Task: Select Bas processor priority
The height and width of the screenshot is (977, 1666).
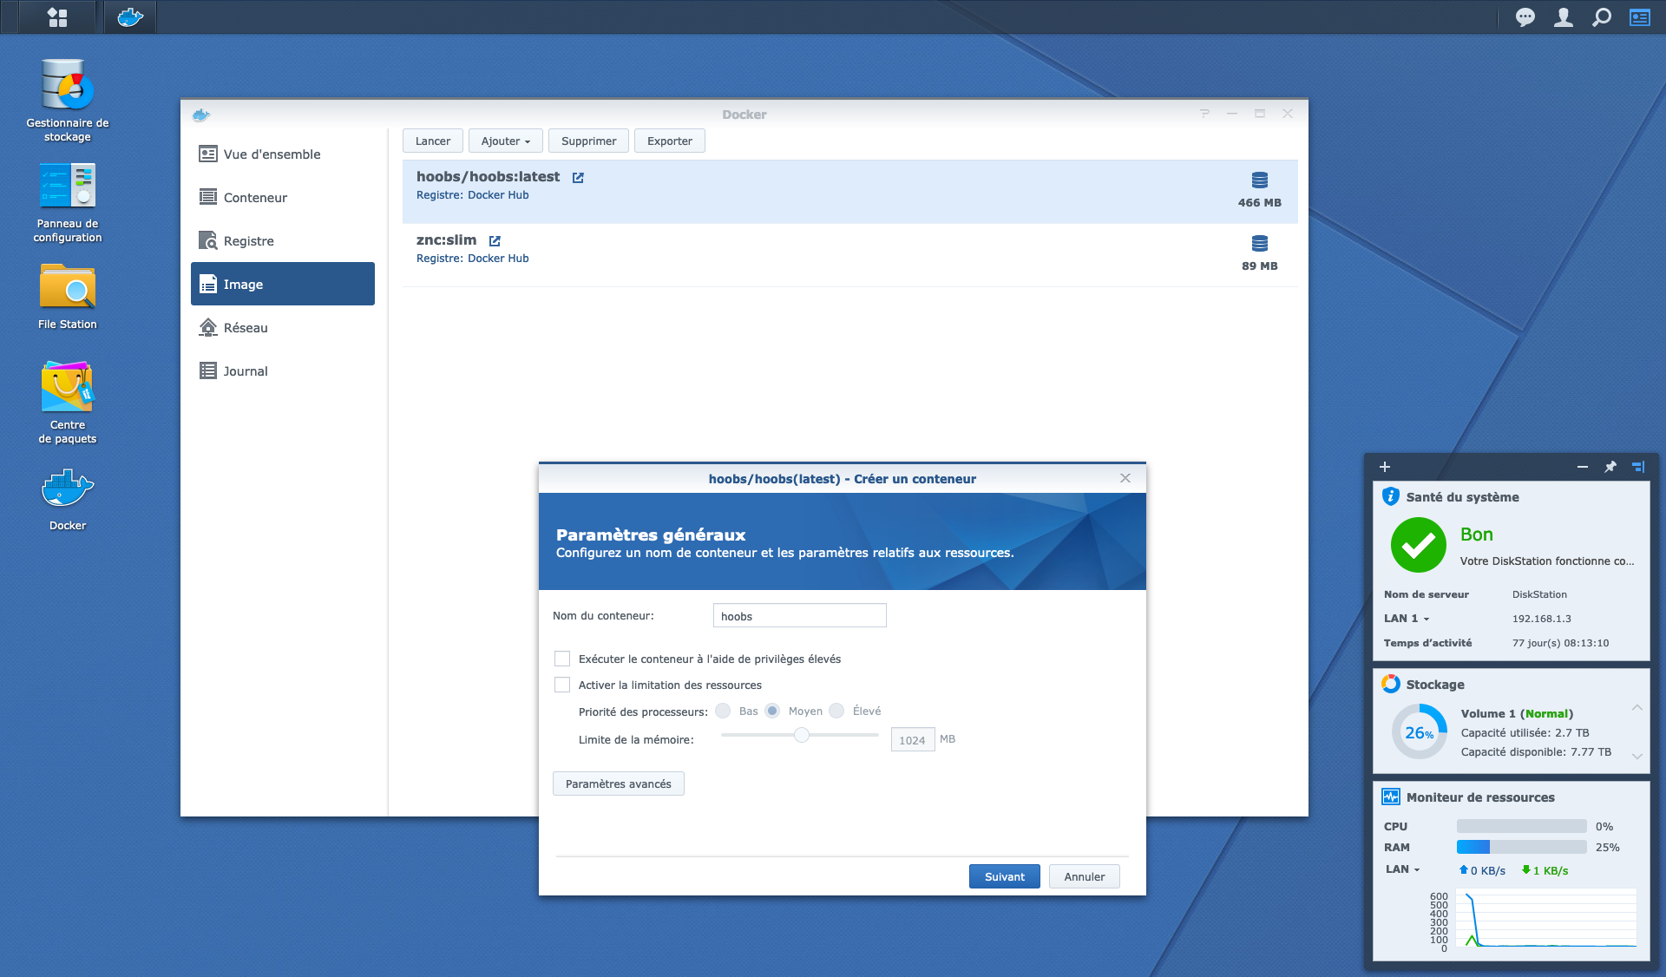Action: pyautogui.click(x=723, y=711)
